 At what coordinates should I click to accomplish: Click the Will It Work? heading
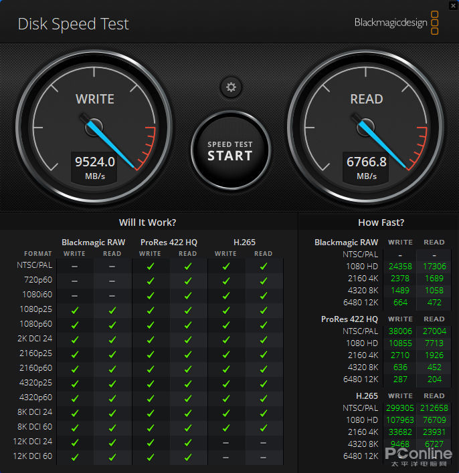coord(147,222)
